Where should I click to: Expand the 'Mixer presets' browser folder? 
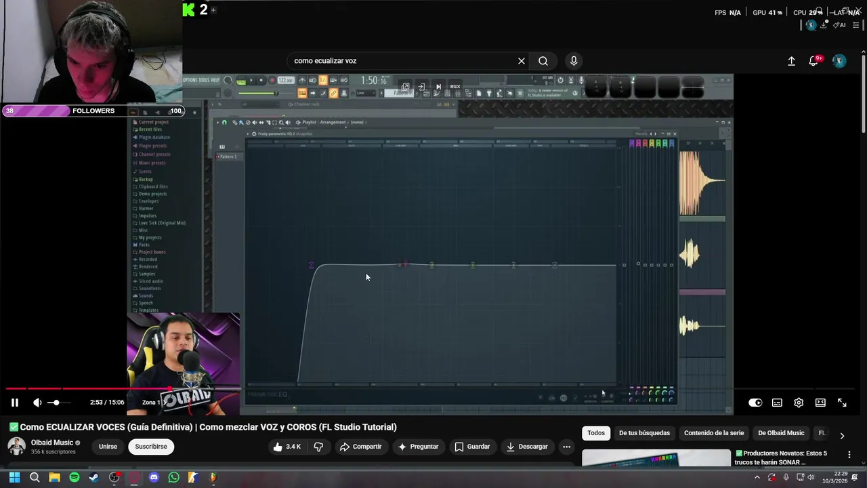(x=150, y=163)
